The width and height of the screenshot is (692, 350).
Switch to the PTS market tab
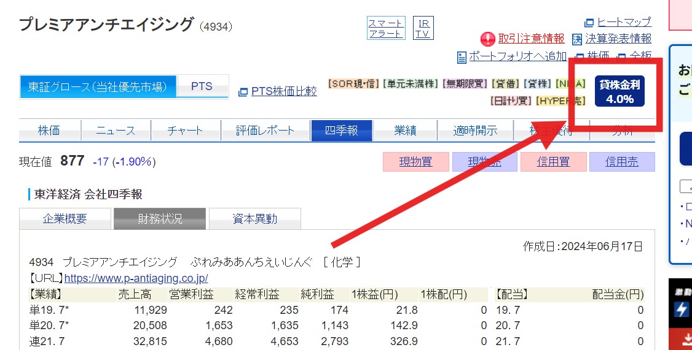click(x=202, y=86)
